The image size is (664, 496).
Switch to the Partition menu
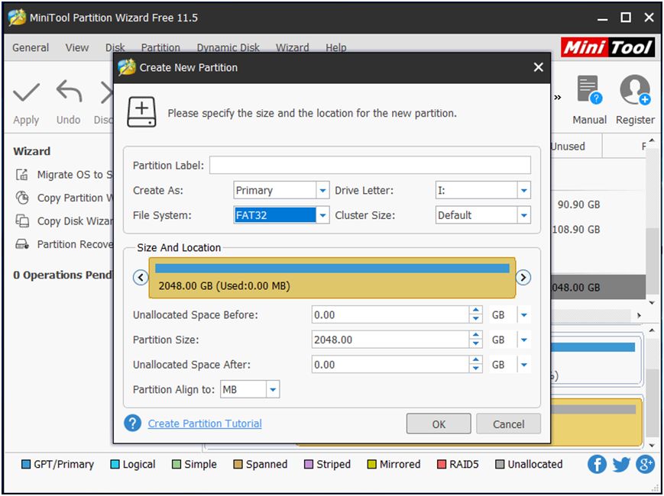pyautogui.click(x=160, y=47)
